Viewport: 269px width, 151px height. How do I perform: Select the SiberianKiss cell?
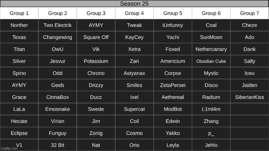(x=250, y=97)
